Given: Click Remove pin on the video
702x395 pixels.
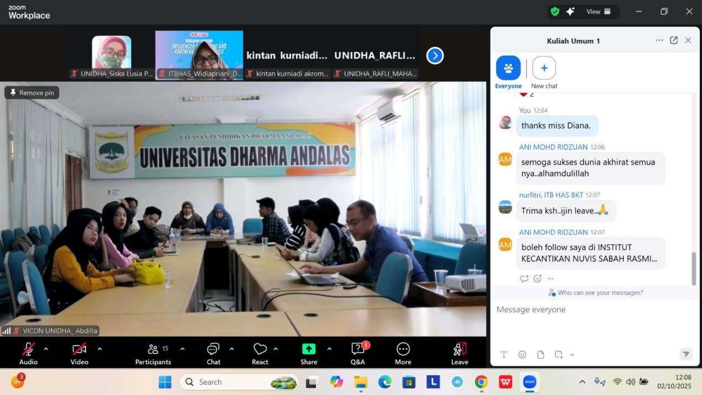Looking at the screenshot, I should pyautogui.click(x=32, y=92).
